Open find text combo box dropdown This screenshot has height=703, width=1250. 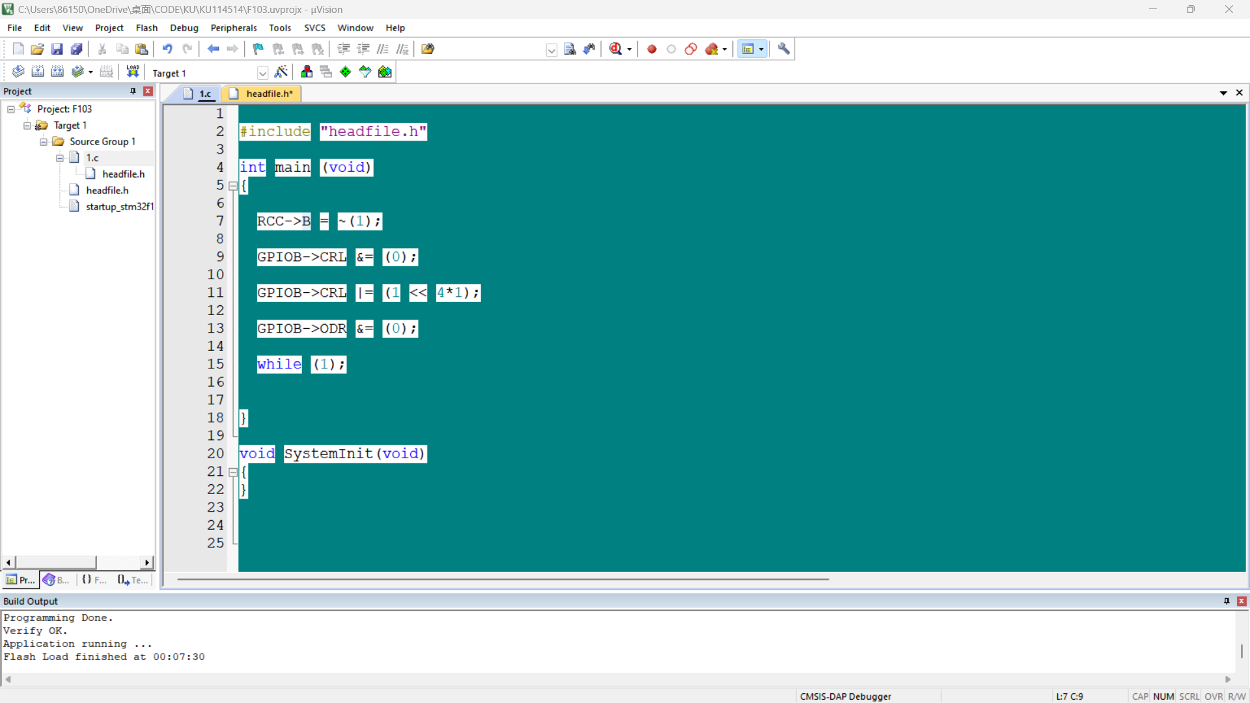pyautogui.click(x=551, y=50)
